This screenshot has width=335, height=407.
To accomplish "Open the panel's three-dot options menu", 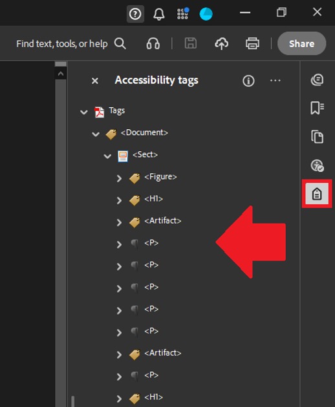I will point(276,81).
